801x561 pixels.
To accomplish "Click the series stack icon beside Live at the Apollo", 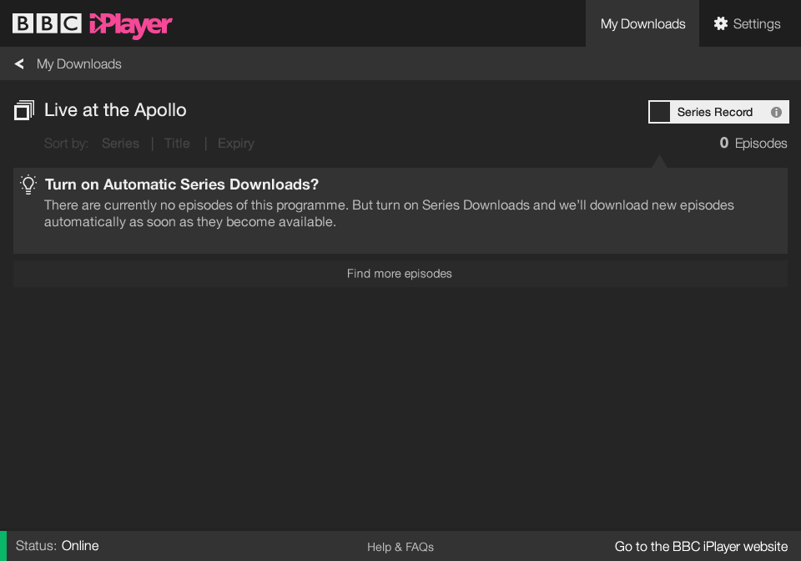I will tap(23, 110).
